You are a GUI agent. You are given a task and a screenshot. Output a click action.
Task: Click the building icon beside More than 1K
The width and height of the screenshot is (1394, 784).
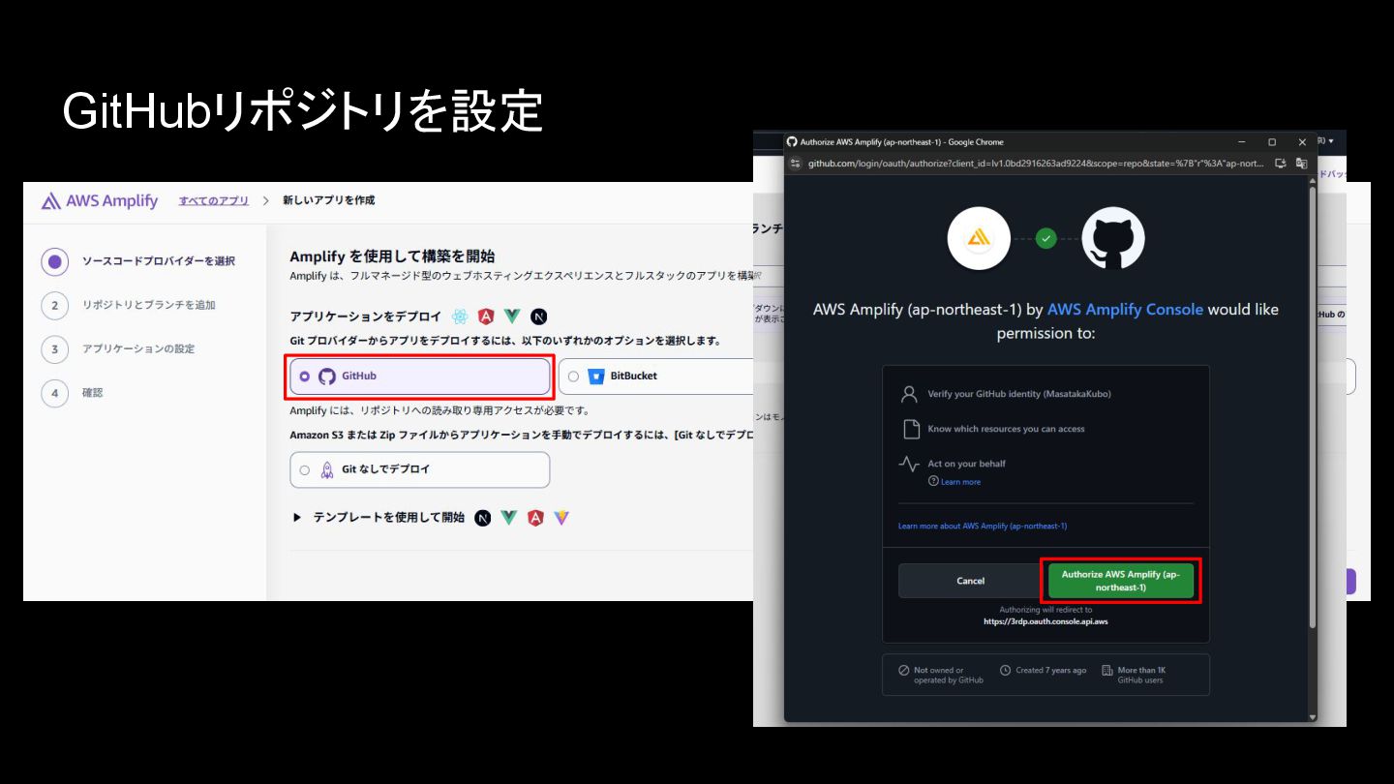pos(1107,670)
